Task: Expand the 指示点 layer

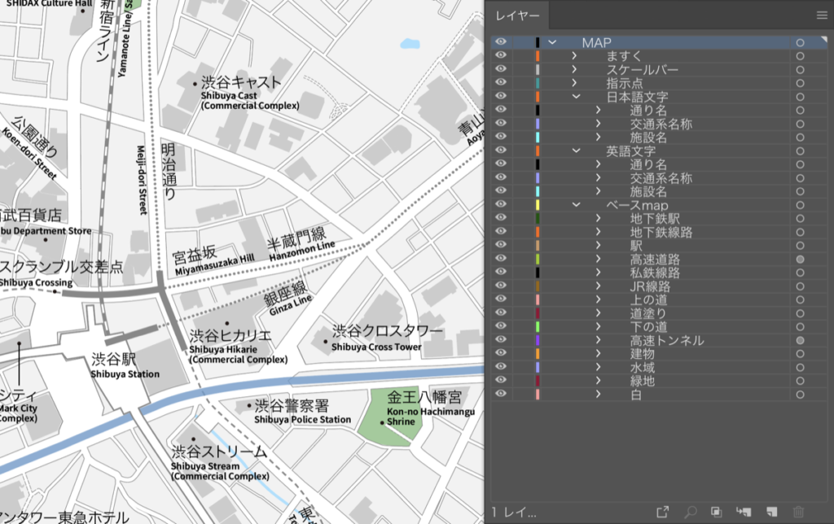Action: [x=574, y=83]
